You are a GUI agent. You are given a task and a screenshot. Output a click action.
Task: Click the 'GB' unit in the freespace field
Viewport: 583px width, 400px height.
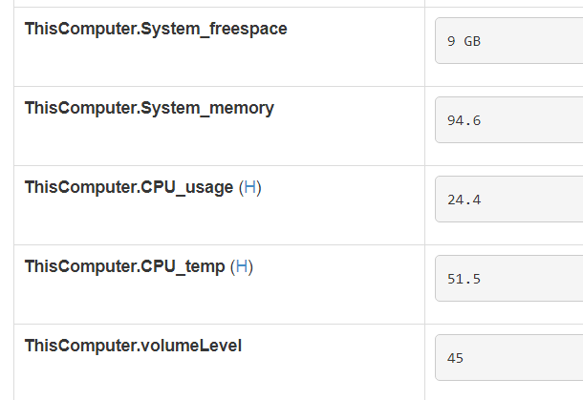click(471, 42)
